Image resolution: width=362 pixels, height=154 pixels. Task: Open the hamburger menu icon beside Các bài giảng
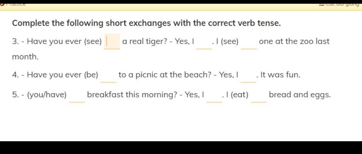pyautogui.click(x=322, y=4)
